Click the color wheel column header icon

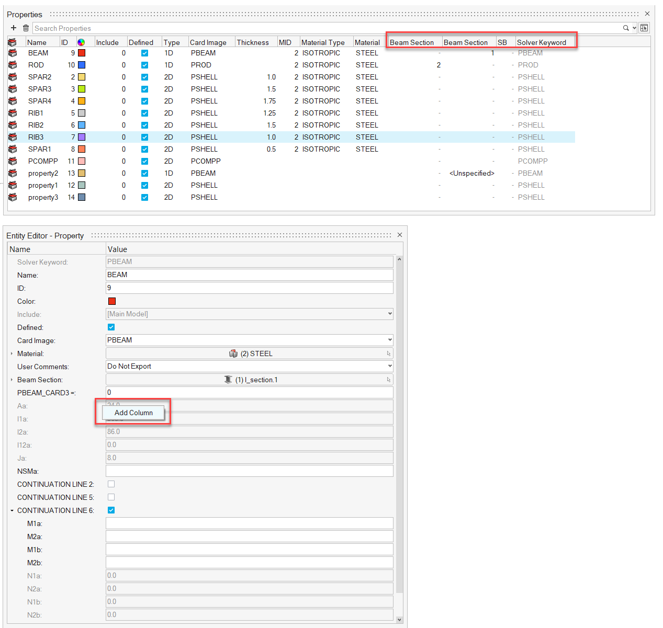(x=81, y=42)
